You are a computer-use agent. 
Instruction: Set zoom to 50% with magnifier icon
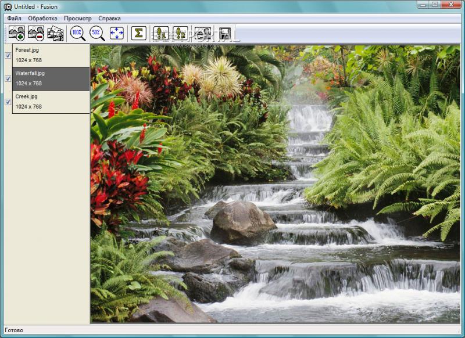[97, 33]
